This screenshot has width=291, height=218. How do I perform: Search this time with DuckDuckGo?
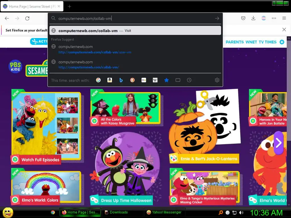pos(132,80)
